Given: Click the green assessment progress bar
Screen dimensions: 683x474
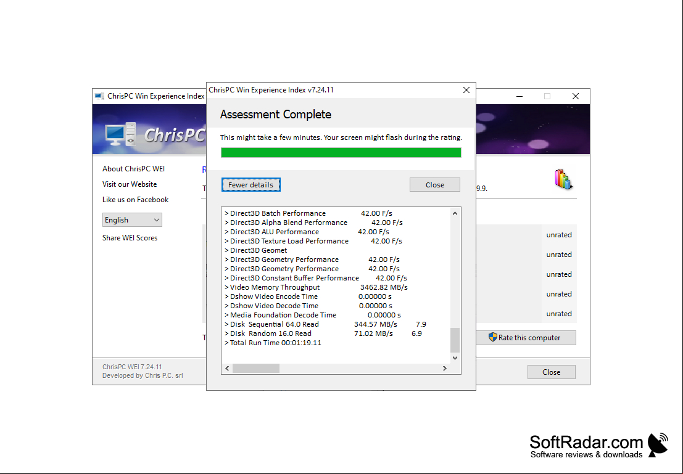Looking at the screenshot, I should [x=341, y=152].
